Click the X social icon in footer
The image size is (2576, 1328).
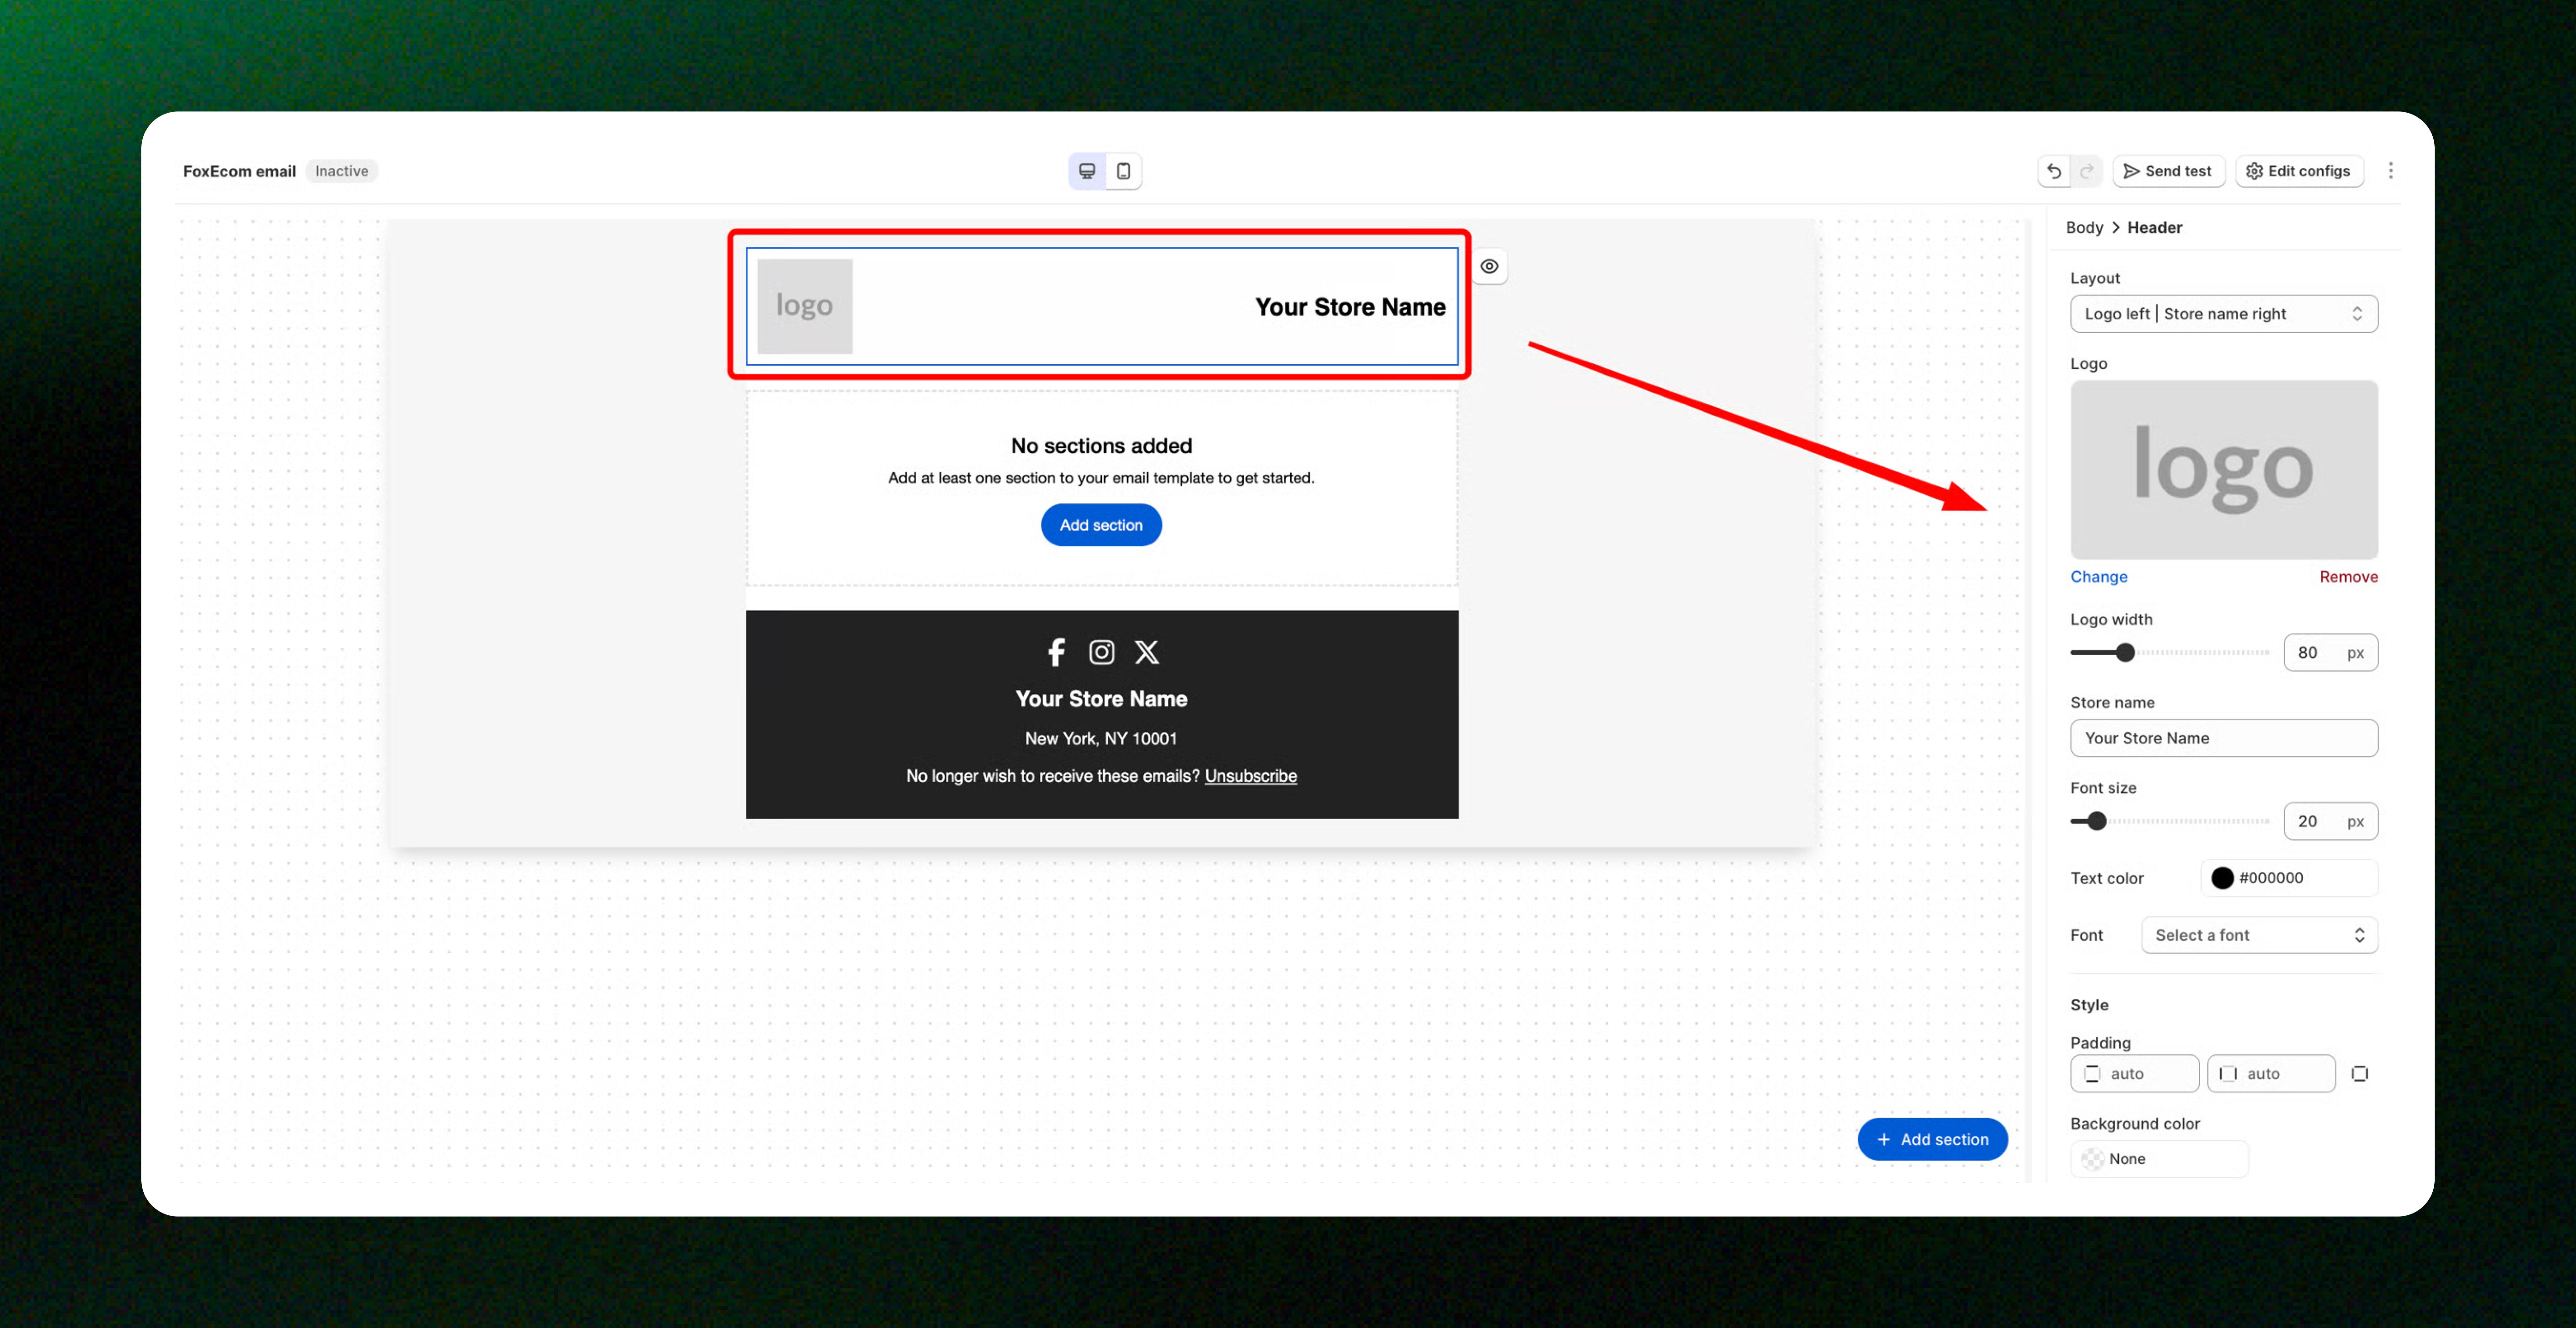point(1147,652)
